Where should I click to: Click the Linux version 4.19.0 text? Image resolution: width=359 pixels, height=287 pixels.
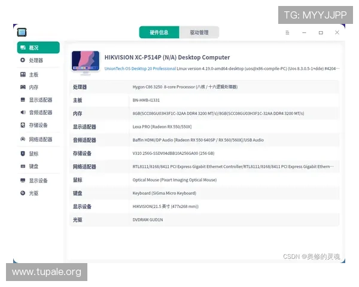[258, 69]
